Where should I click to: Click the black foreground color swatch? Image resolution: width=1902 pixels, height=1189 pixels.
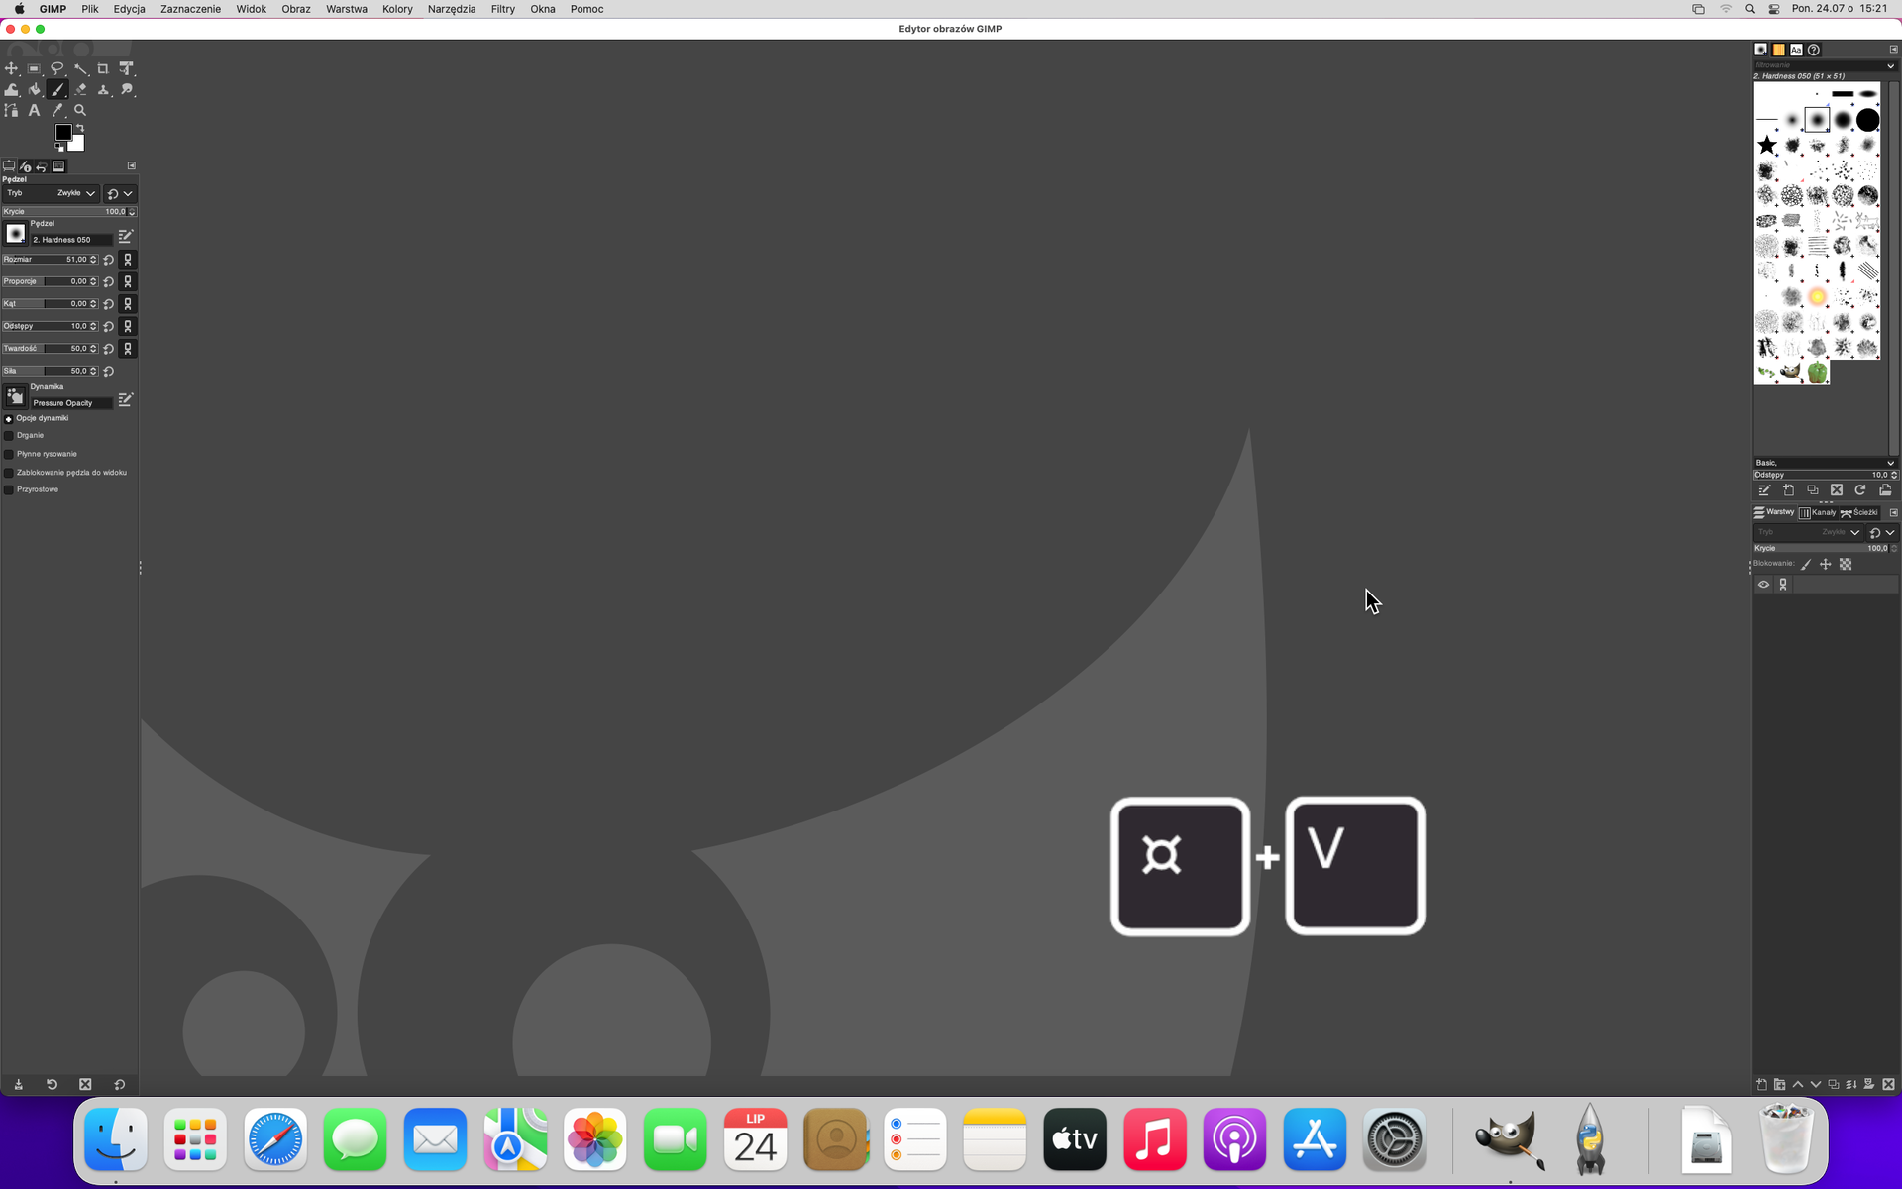tap(63, 132)
